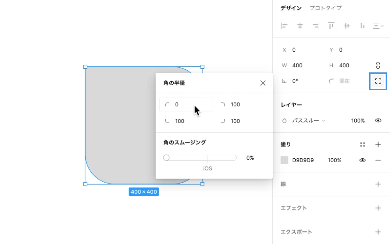
Task: Click the bottom-right resize handle of rectangle
Action: [x=202, y=184]
